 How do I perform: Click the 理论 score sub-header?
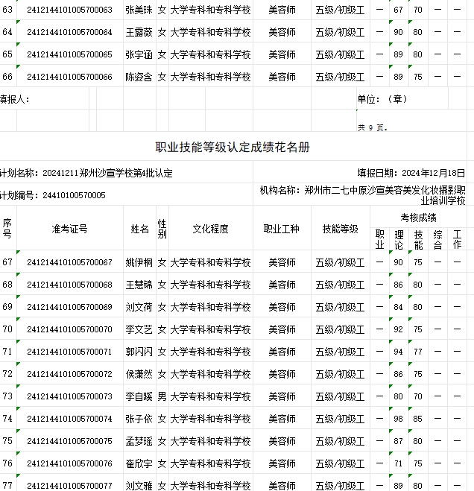(399, 240)
